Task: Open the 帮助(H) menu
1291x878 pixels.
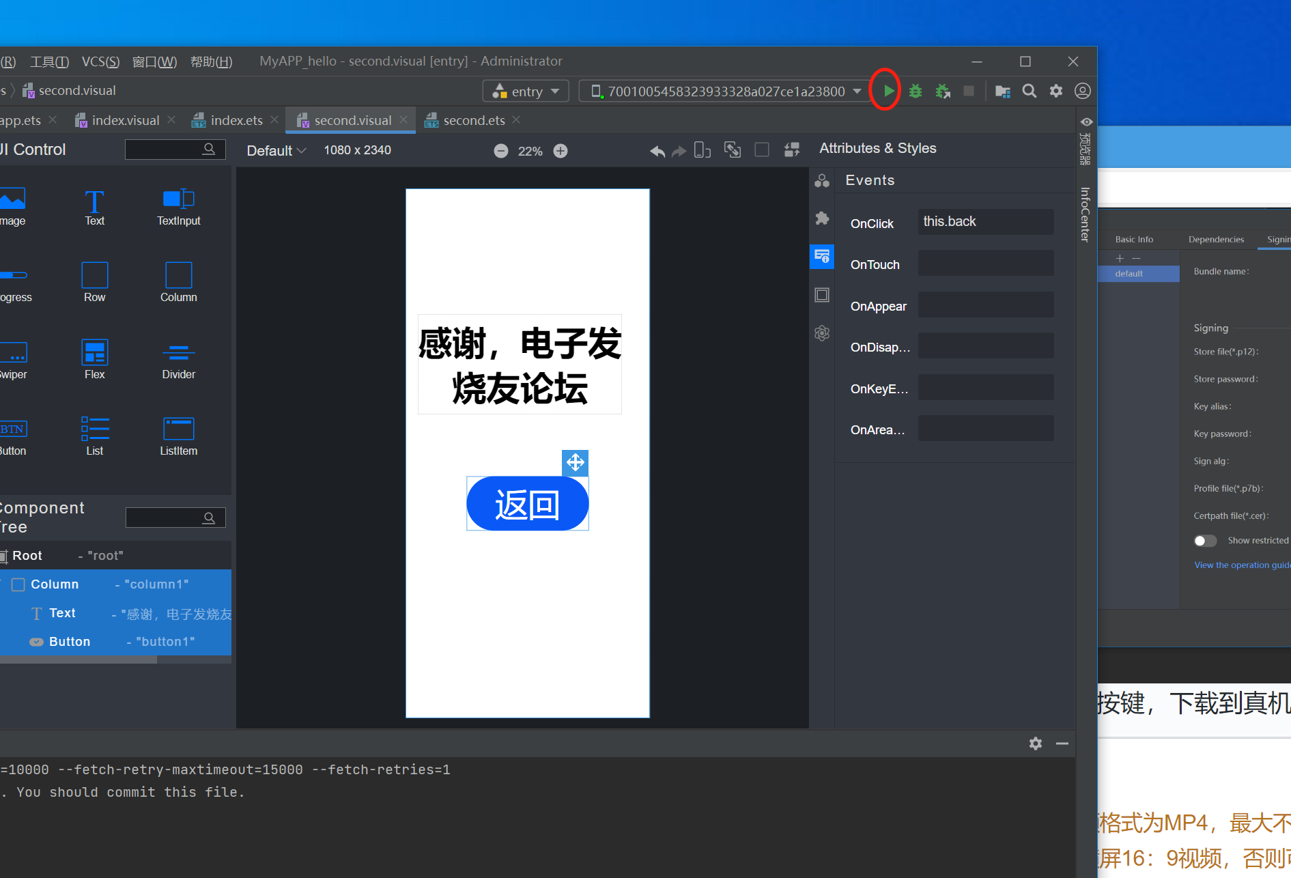Action: [211, 61]
